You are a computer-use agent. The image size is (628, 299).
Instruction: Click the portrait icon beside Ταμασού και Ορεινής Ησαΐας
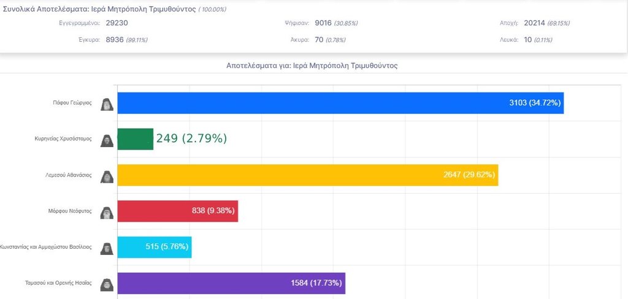click(x=107, y=284)
